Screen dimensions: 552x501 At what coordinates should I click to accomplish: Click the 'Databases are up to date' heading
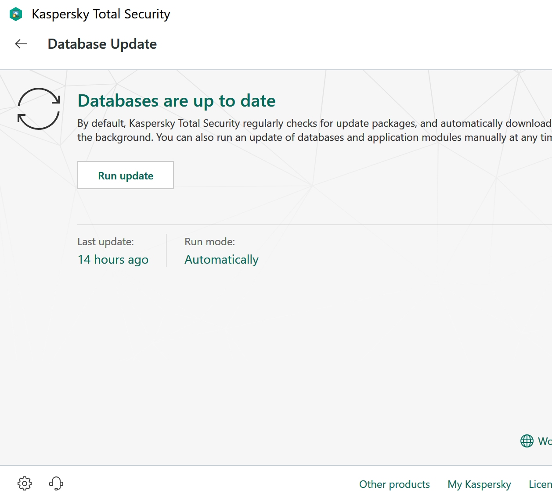pyautogui.click(x=177, y=101)
